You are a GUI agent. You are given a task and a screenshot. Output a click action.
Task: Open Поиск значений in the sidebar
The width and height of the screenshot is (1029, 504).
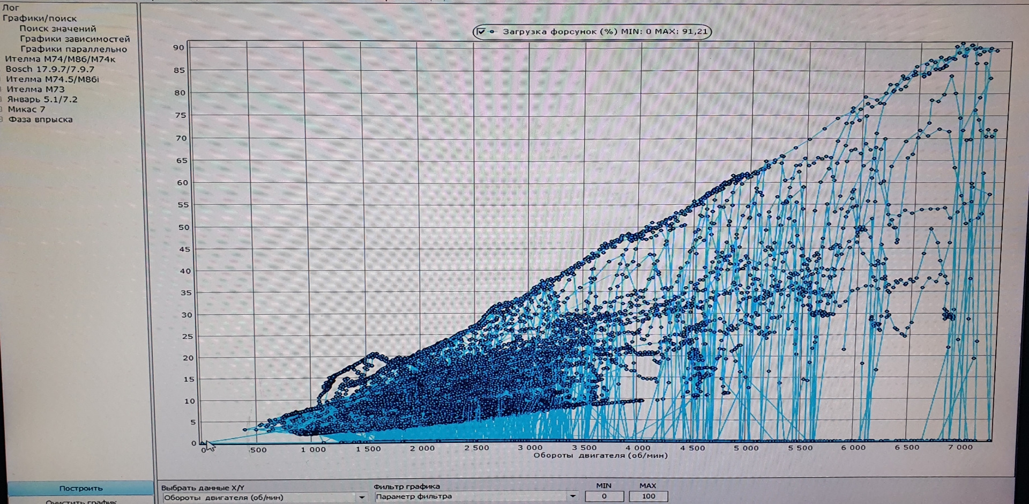(58, 28)
